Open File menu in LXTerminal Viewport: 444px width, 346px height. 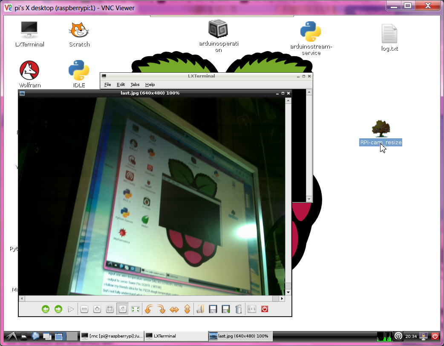click(107, 85)
